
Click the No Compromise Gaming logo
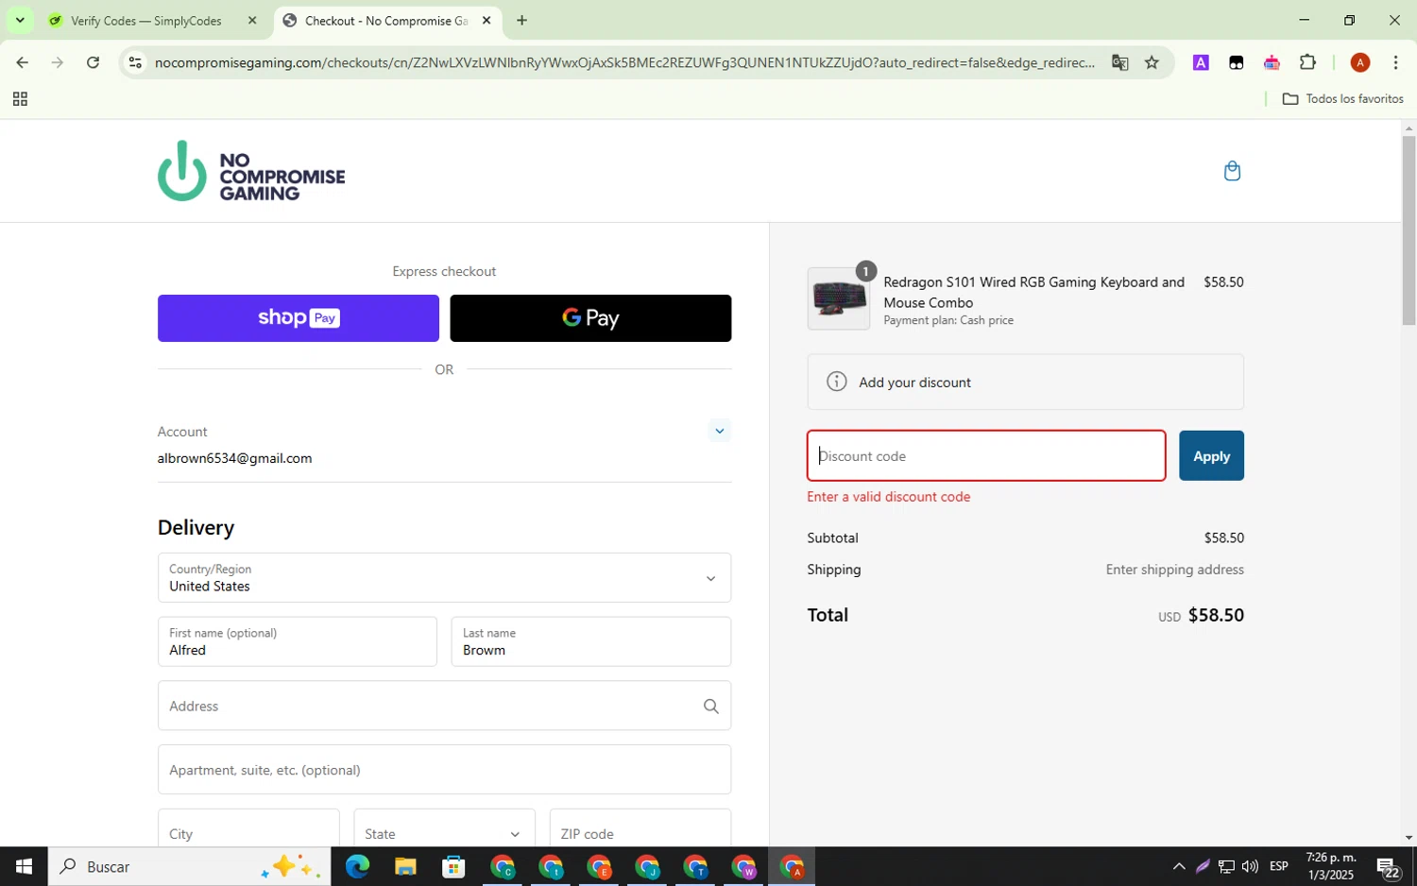(251, 171)
